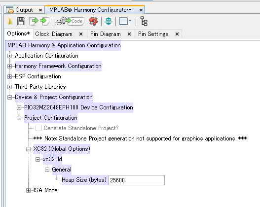Image resolution: width=260 pixels, height=207 pixels.
Task: Switch to the Output tab
Action: tap(24, 10)
